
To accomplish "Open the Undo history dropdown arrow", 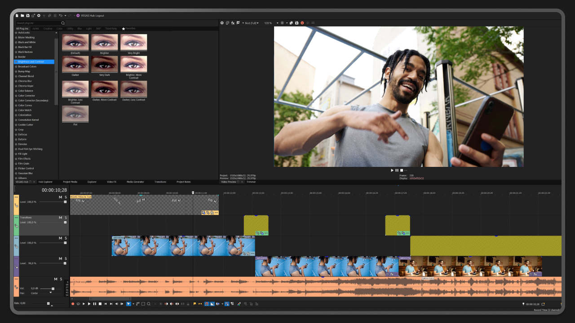I will 66,15.
